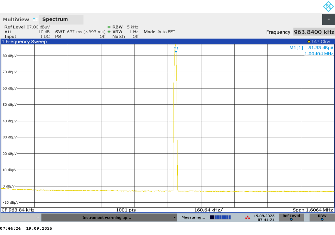This screenshot has width=335, height=235.
Task: Select the Spectrum tab
Action: [x=55, y=20]
